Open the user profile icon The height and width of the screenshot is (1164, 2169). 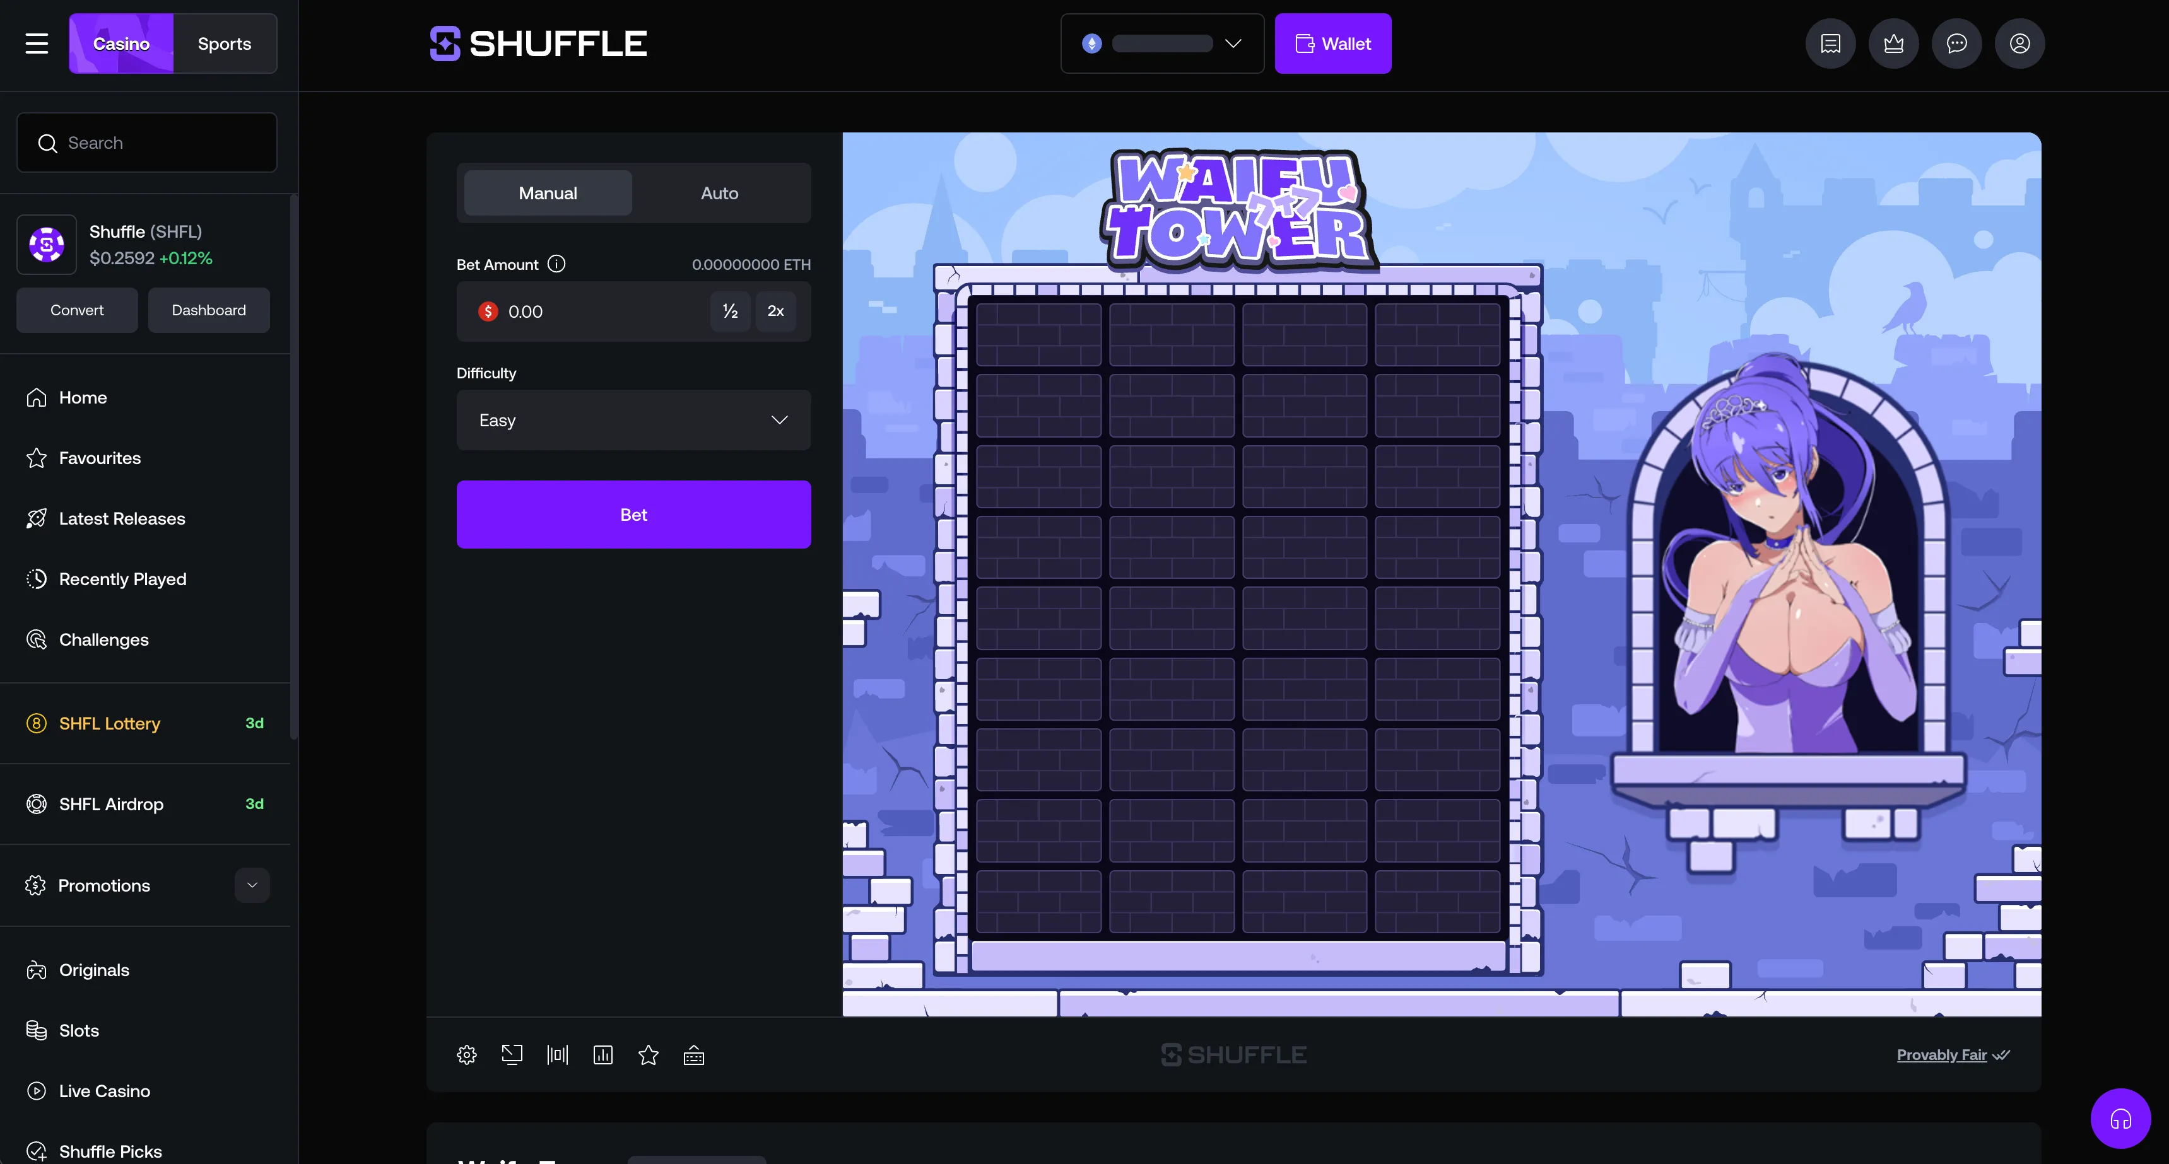[x=2020, y=44]
